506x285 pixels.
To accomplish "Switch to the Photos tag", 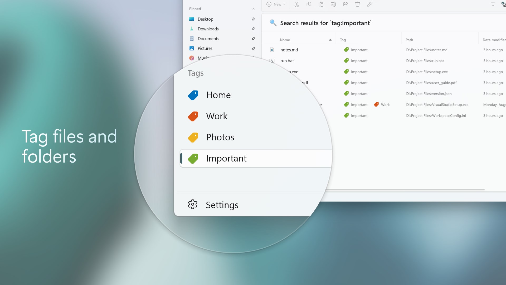I will pos(220,137).
